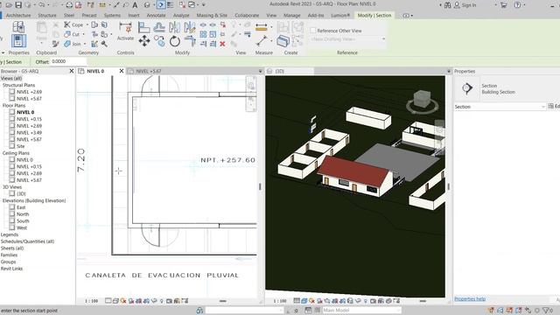
Task: Select the Offset tool in Modify panel
Action: [159, 27]
